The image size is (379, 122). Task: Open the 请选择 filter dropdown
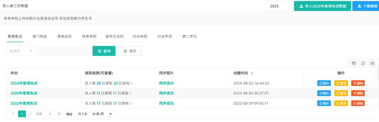point(21,51)
